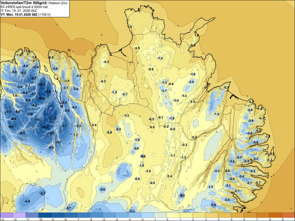295x221 pixels.
Task: Click the temperature label -2.0
Action: (x=191, y=82)
